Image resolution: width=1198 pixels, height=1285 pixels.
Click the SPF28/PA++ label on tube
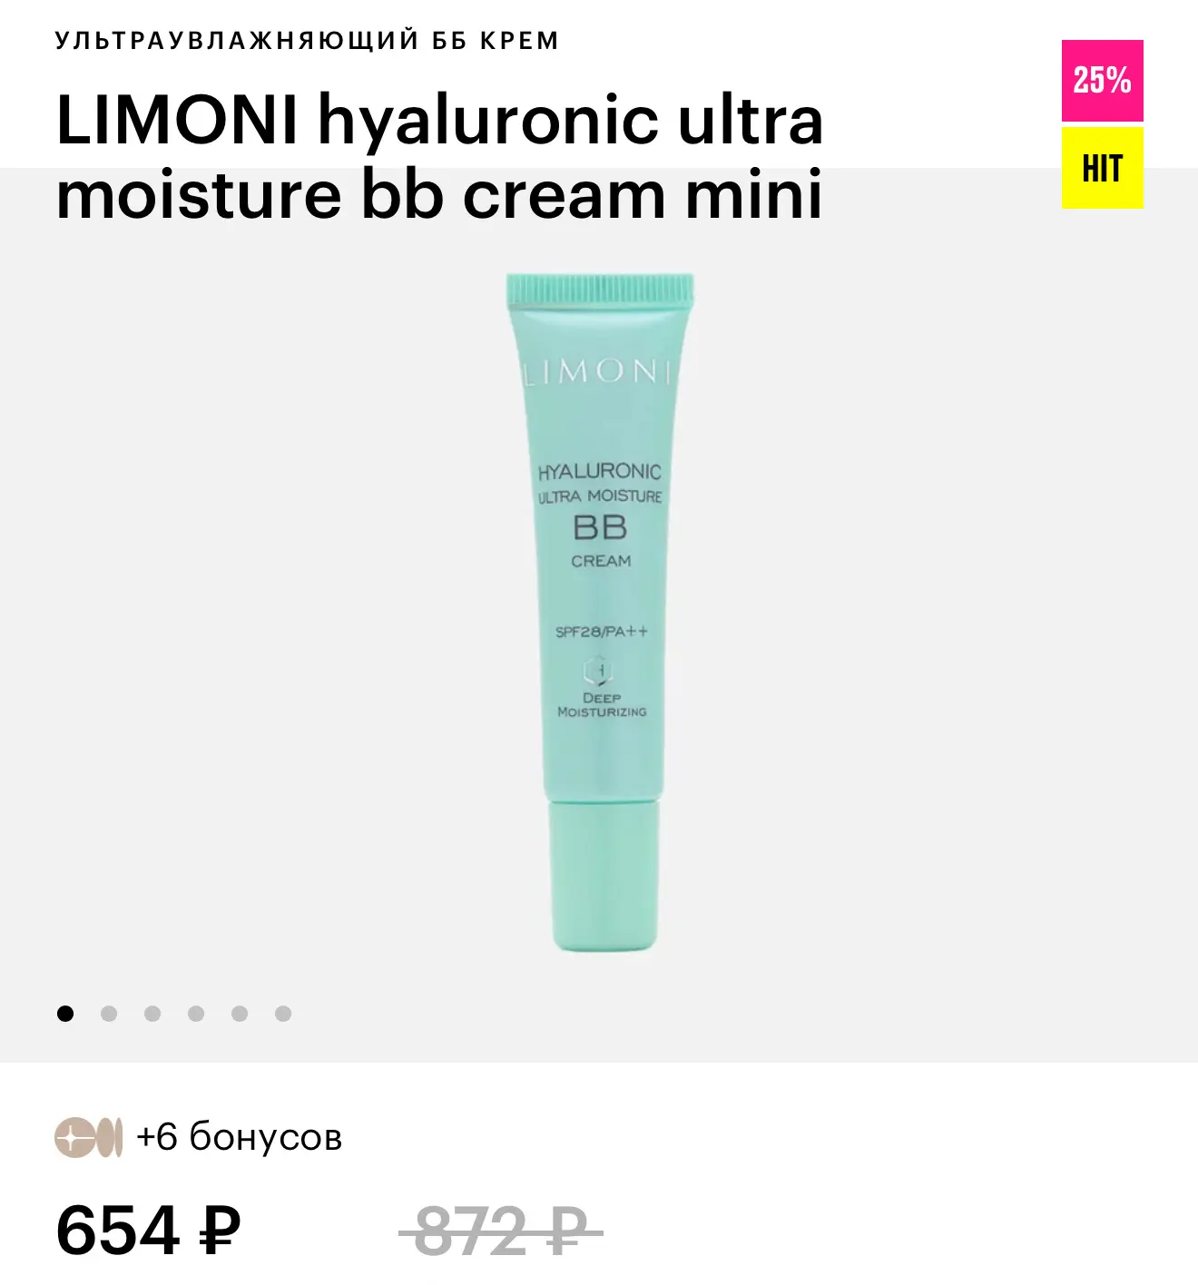pyautogui.click(x=601, y=632)
